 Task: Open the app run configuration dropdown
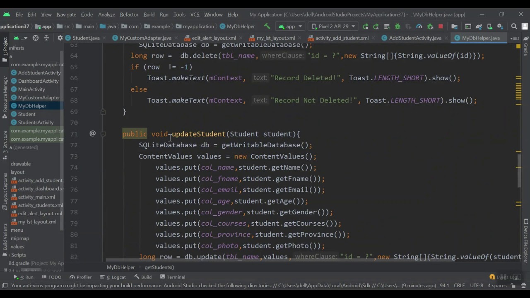click(290, 26)
